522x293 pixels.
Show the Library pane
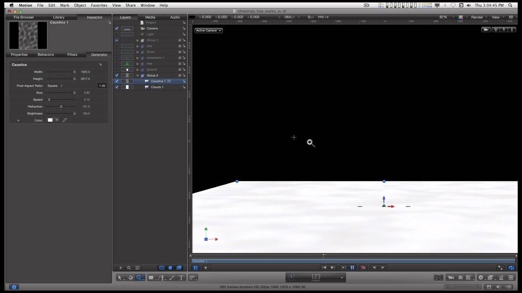coord(59,17)
